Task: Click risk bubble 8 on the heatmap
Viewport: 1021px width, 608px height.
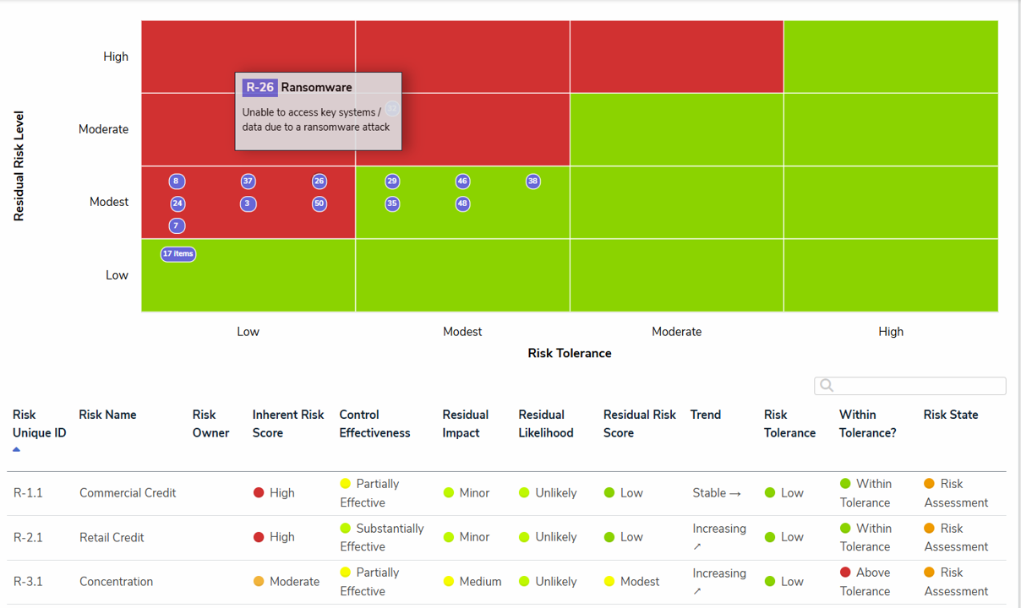Action: [176, 182]
